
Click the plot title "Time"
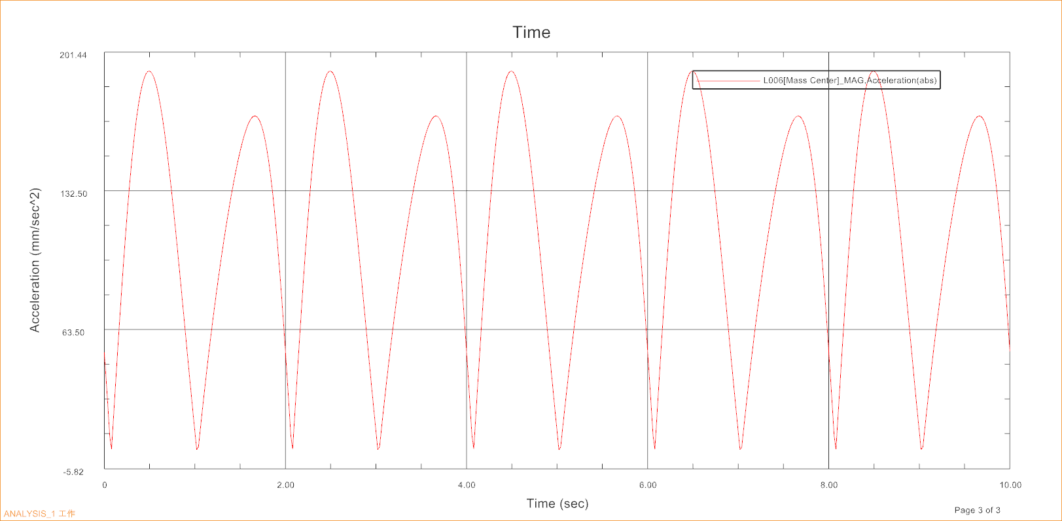click(x=531, y=33)
